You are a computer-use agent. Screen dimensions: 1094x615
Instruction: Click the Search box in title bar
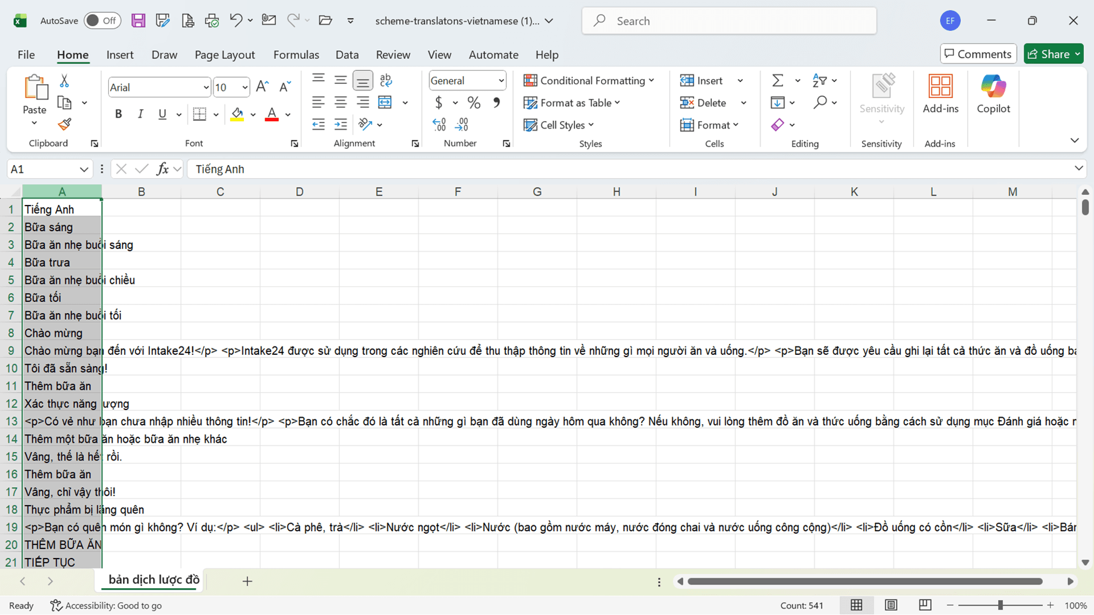pos(729,21)
